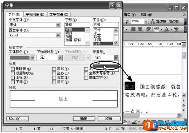The height and width of the screenshot is (133, 189).
Task: Click the 取消 button
Action: click(109, 119)
